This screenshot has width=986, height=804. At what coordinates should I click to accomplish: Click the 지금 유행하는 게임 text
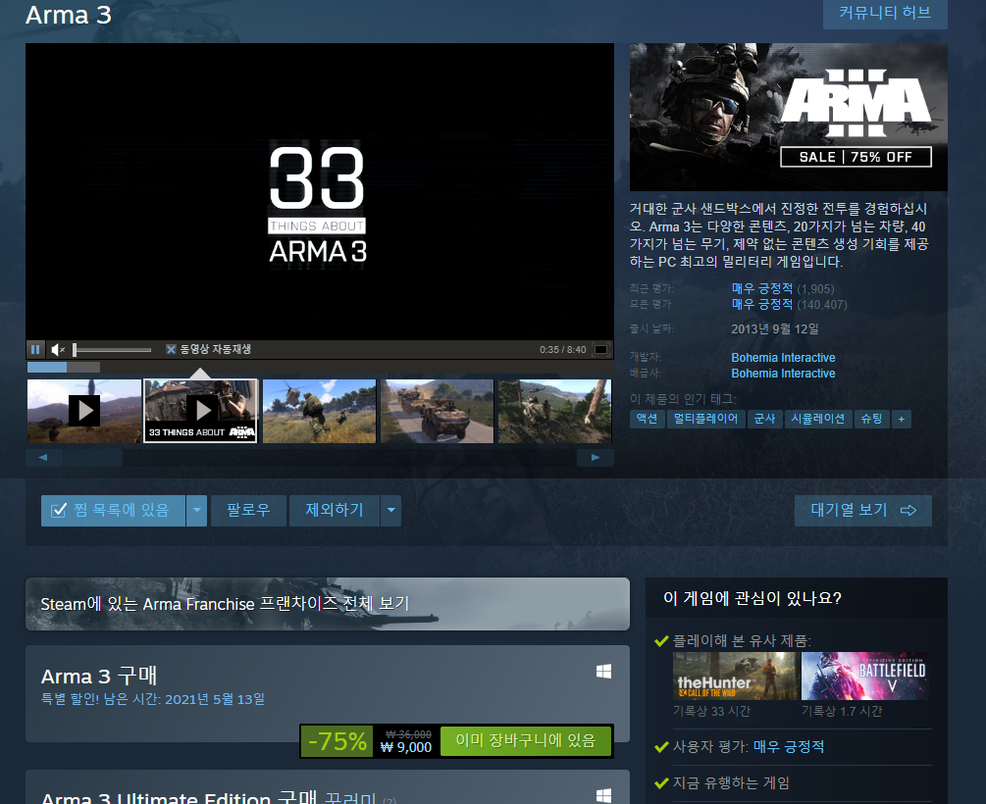tap(731, 783)
